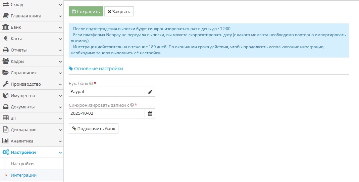Expand the Склад menu chevron
Viewport: 359px width, 182px height.
pyautogui.click(x=60, y=5)
